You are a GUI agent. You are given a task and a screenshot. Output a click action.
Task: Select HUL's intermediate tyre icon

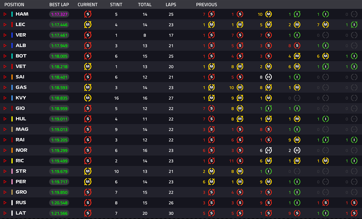click(x=325, y=119)
